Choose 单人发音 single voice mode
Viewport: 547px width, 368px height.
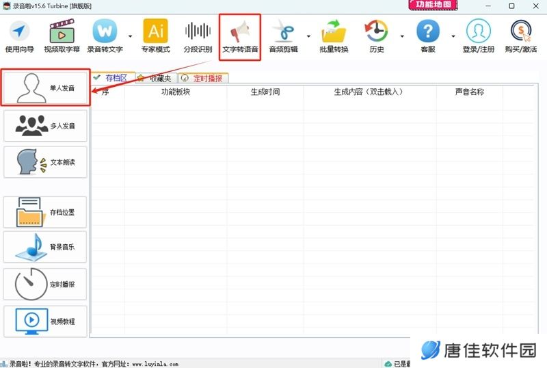[x=45, y=88]
